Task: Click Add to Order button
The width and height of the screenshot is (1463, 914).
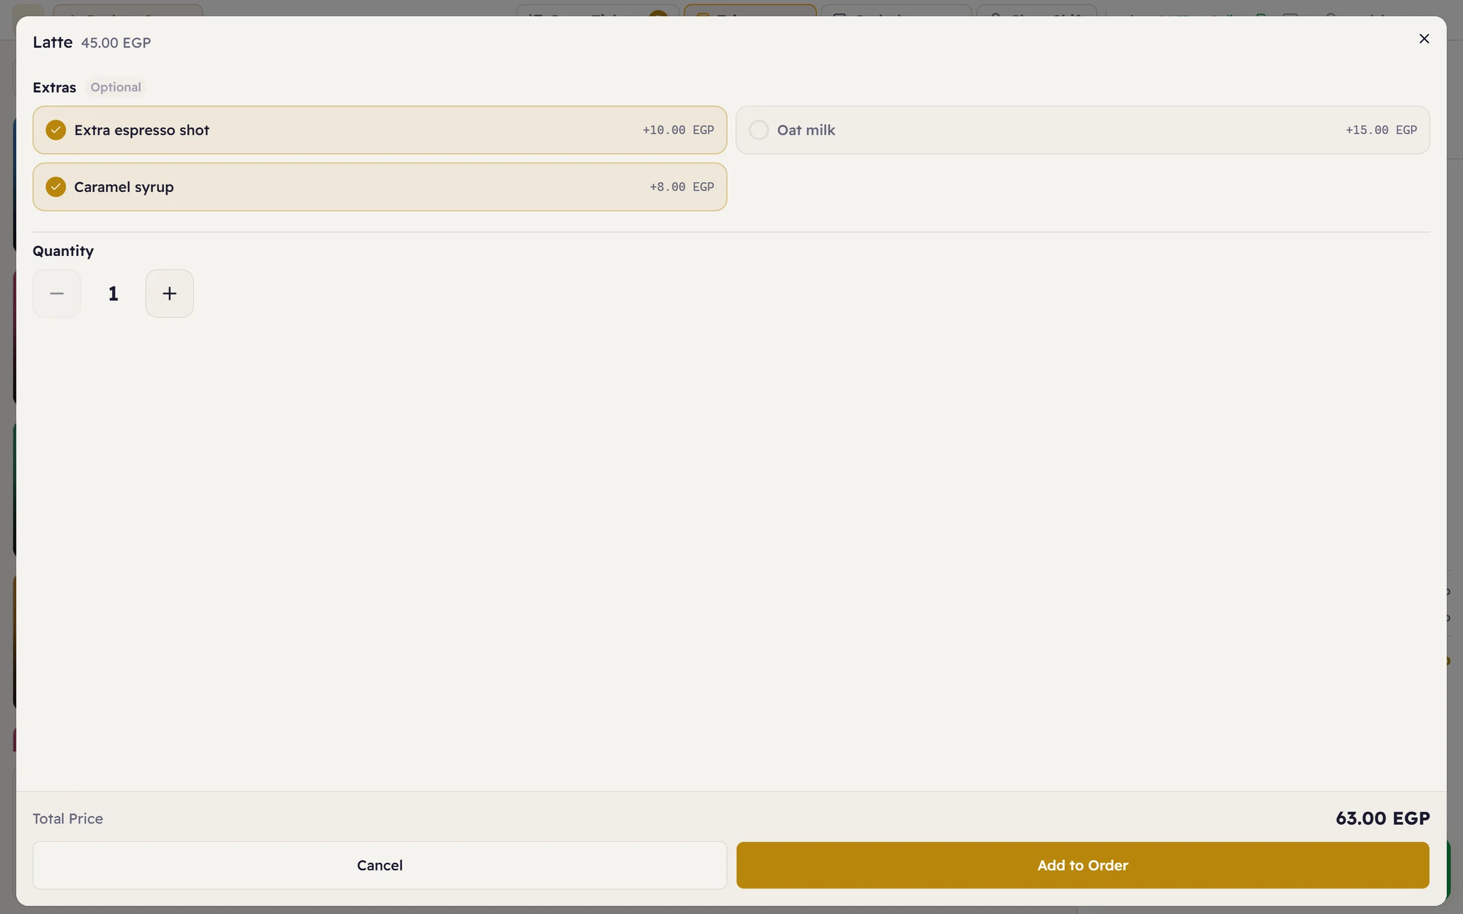Action: pos(1083,865)
